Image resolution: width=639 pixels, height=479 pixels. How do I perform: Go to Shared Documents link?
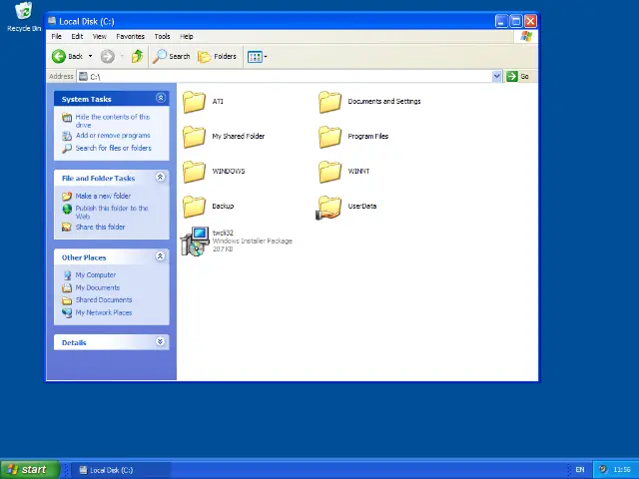point(104,299)
